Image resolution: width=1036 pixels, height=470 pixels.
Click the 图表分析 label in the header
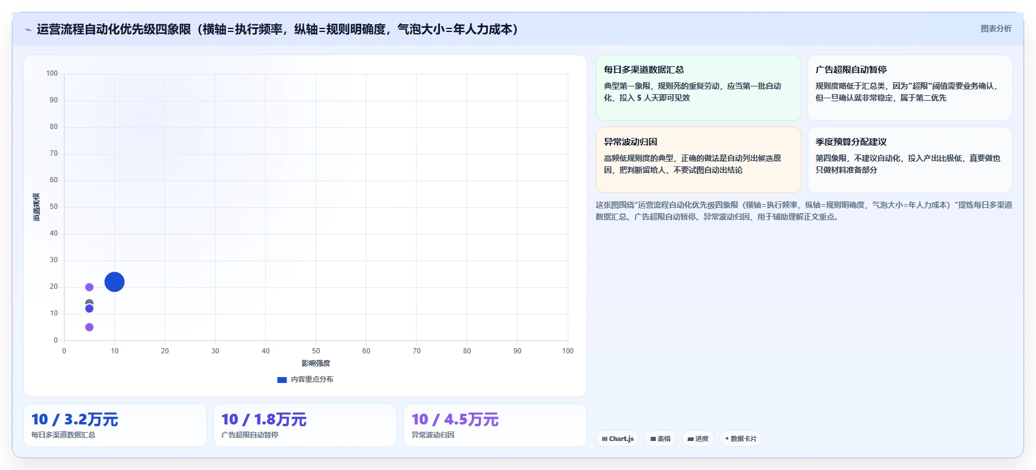[x=996, y=28]
